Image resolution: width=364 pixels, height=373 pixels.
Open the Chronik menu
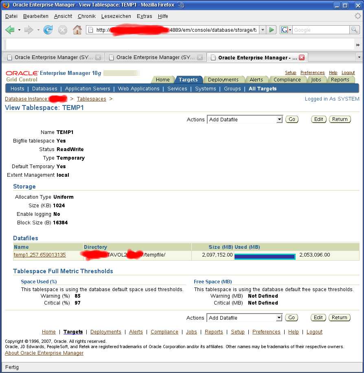coord(87,16)
